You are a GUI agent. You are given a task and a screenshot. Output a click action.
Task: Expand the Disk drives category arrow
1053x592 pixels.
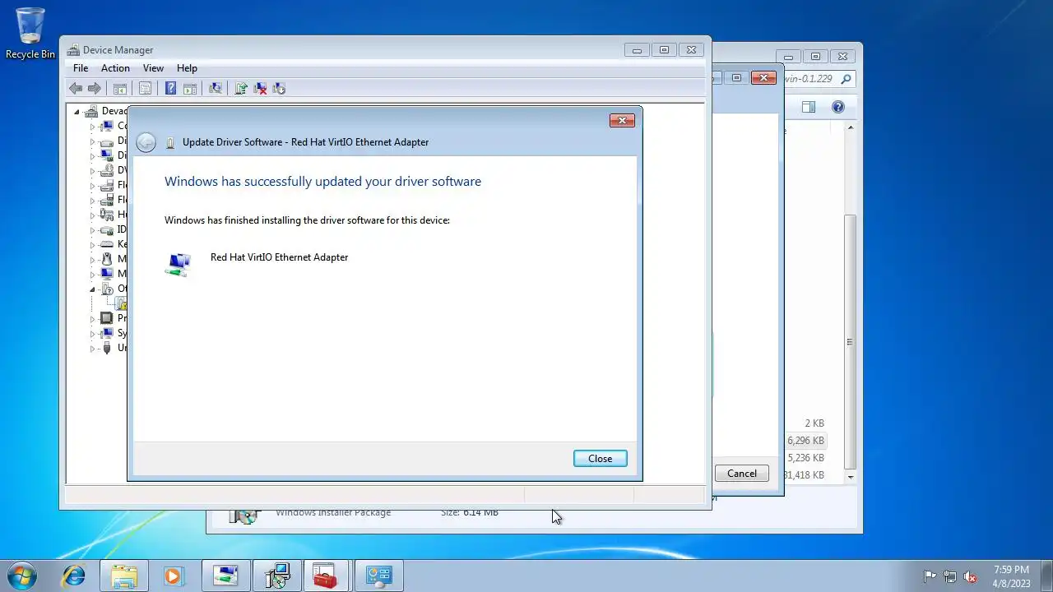click(92, 141)
